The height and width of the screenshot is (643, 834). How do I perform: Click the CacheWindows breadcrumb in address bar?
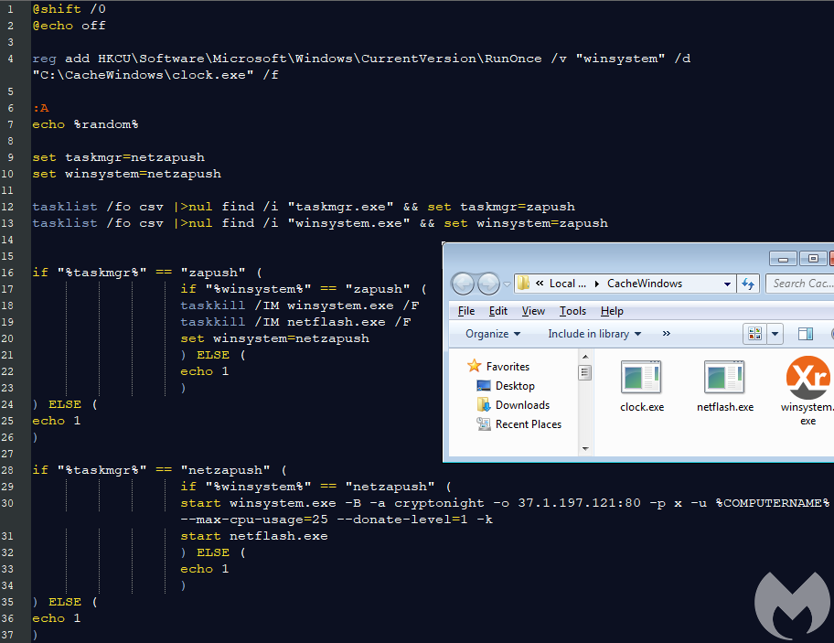tap(645, 284)
